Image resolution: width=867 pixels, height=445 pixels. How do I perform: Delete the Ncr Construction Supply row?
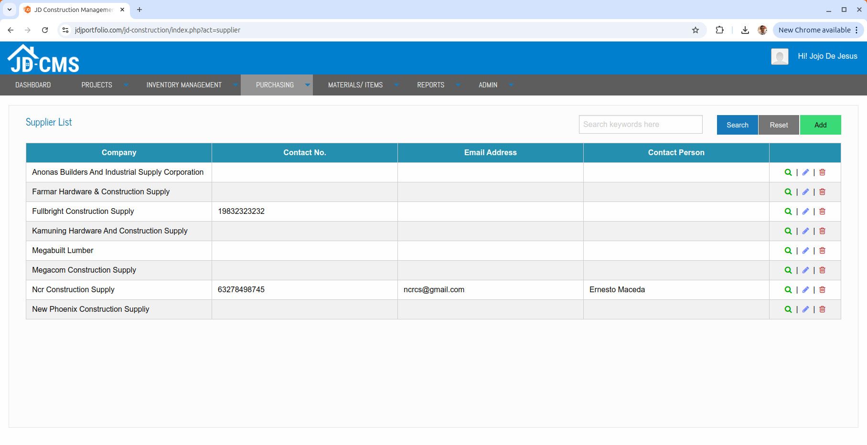pyautogui.click(x=822, y=290)
